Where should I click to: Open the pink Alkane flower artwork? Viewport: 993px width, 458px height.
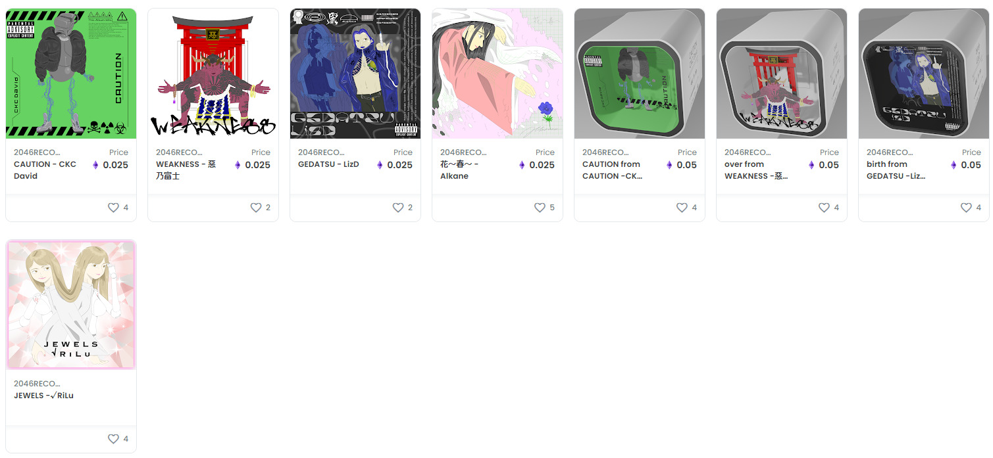497,74
